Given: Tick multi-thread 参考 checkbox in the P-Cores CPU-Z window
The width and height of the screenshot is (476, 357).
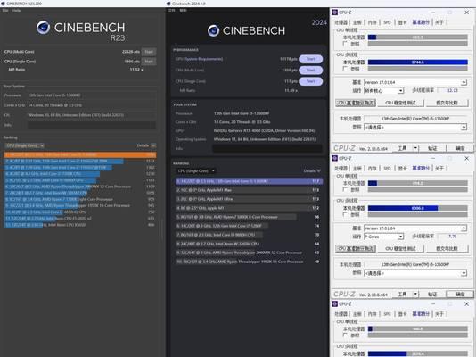Looking at the screenshot, I should (x=345, y=214).
